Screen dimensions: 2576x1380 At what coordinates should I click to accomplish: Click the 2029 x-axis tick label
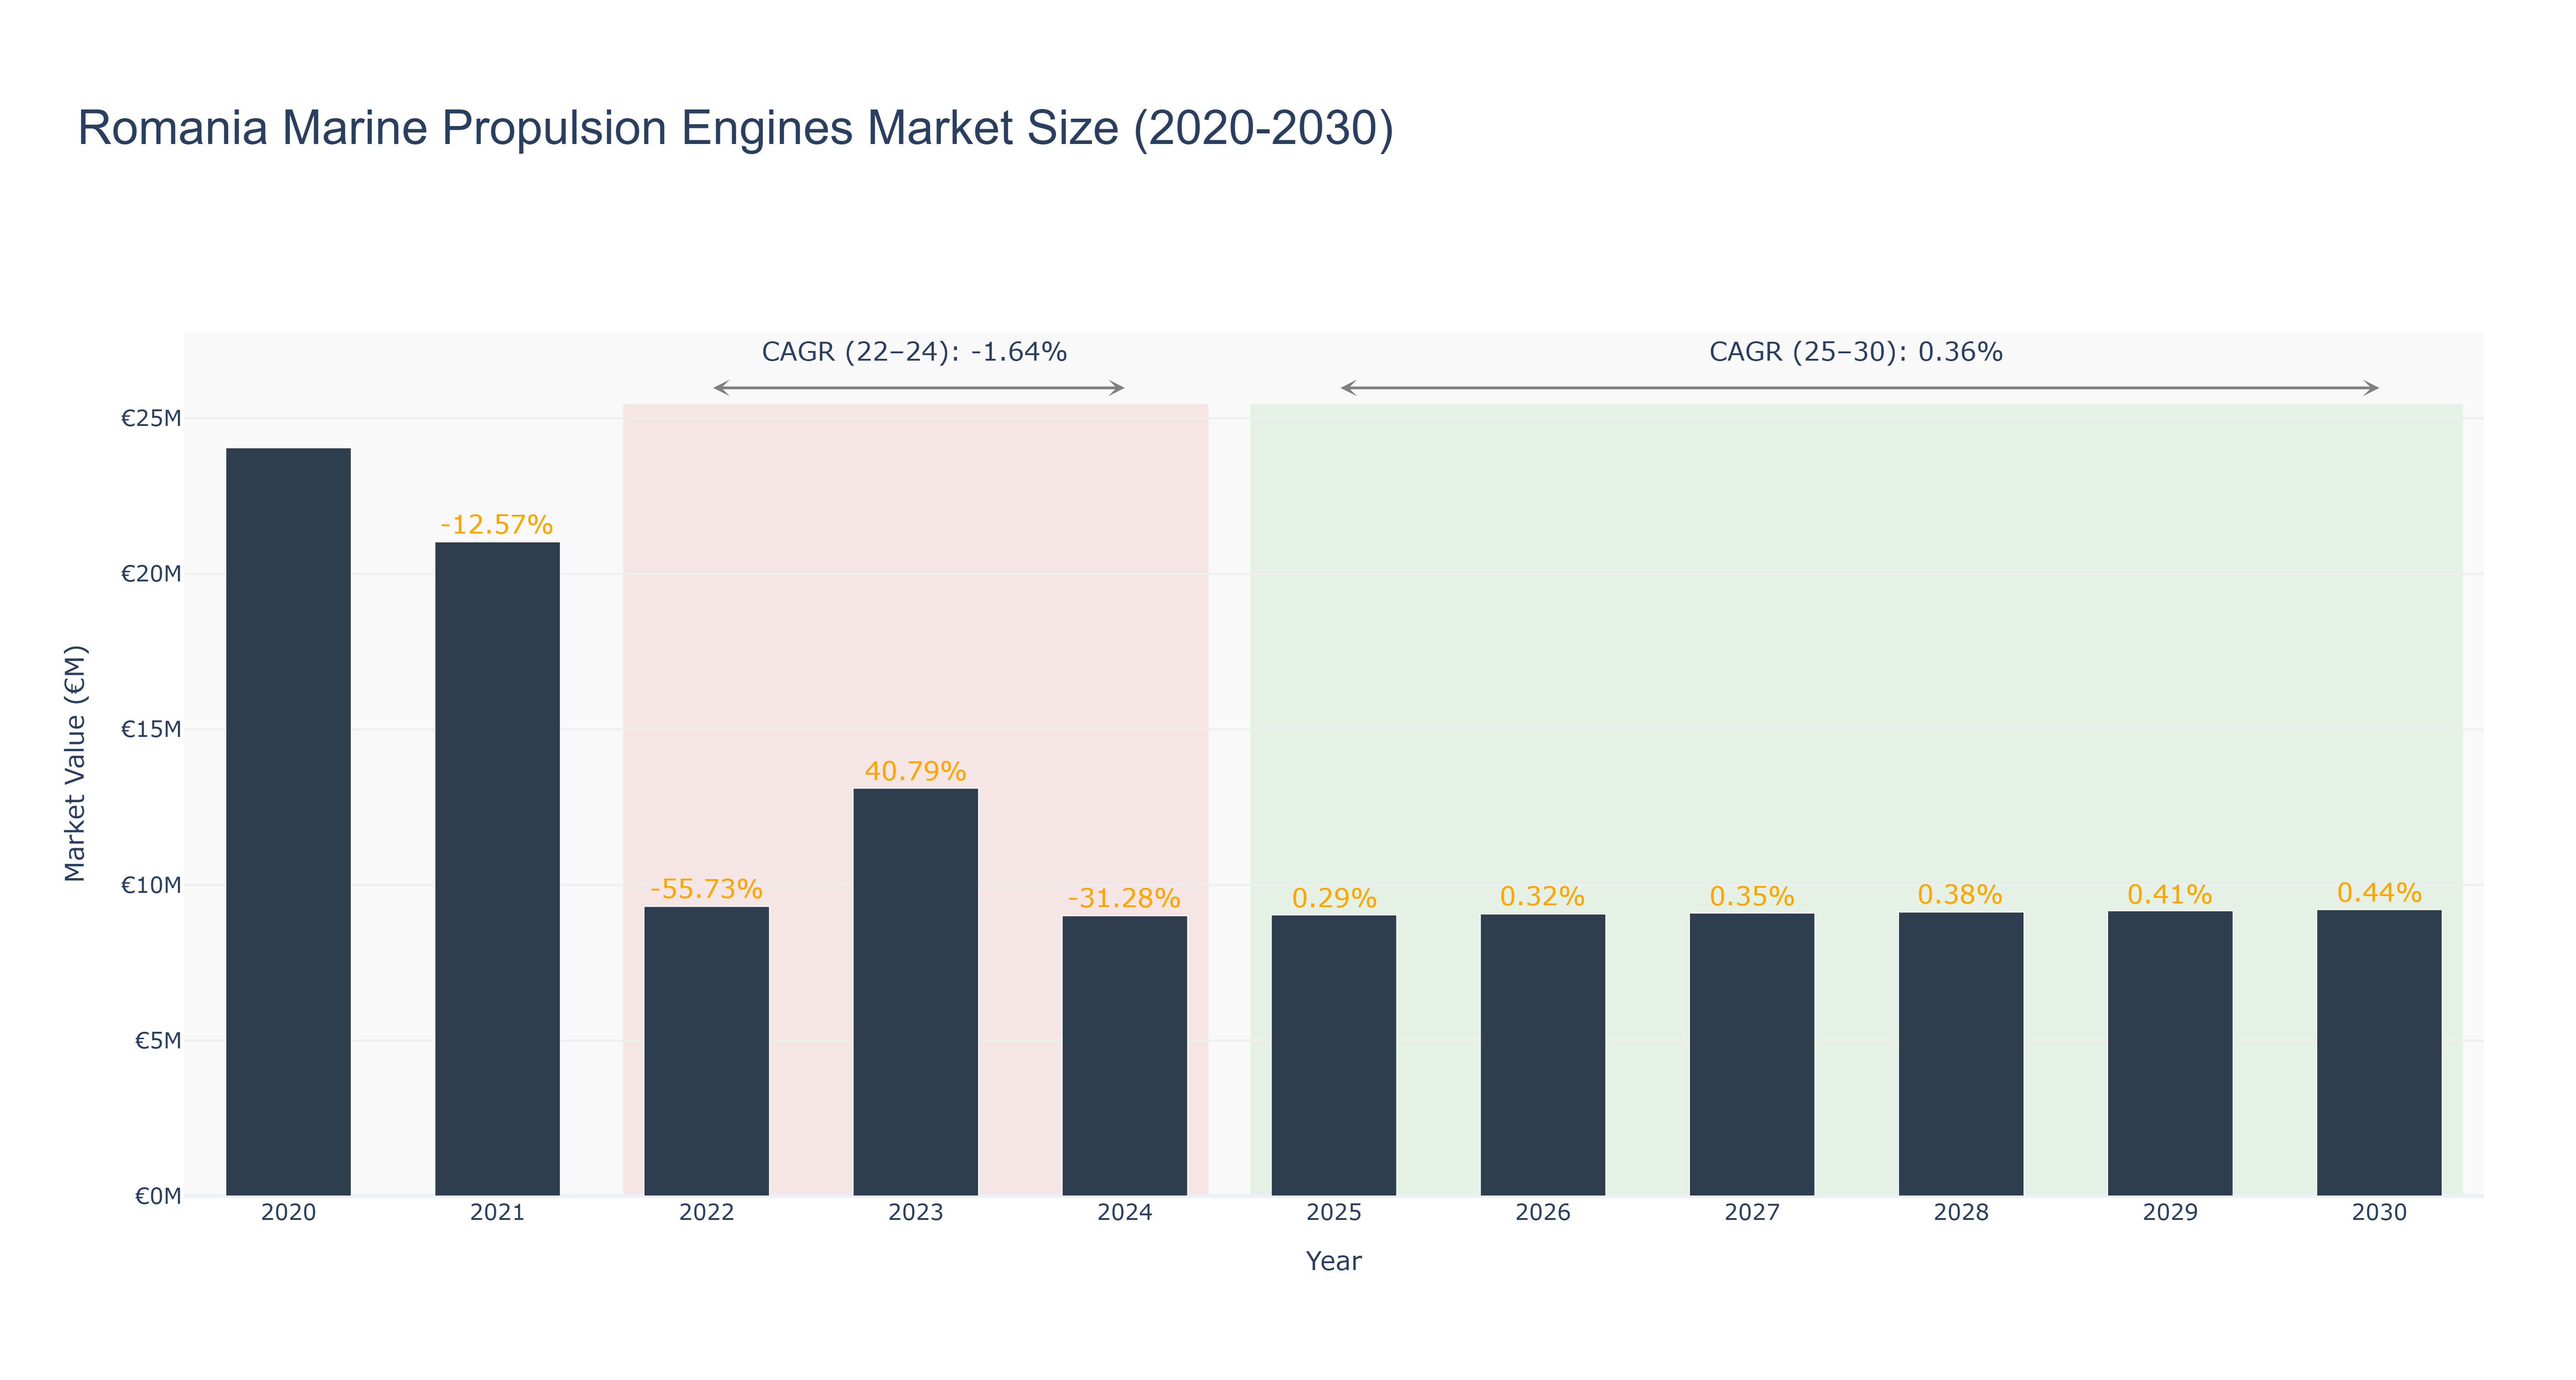(x=2169, y=1212)
